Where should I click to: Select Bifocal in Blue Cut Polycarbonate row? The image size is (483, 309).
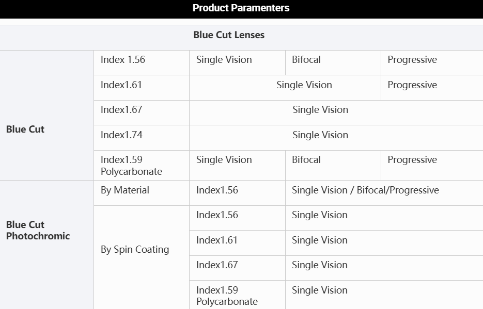(x=306, y=160)
